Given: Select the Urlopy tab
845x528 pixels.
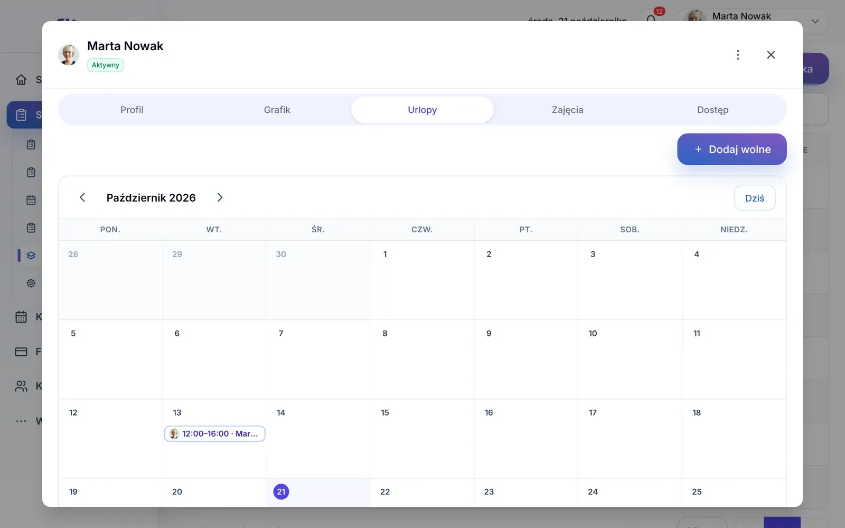Looking at the screenshot, I should [422, 110].
